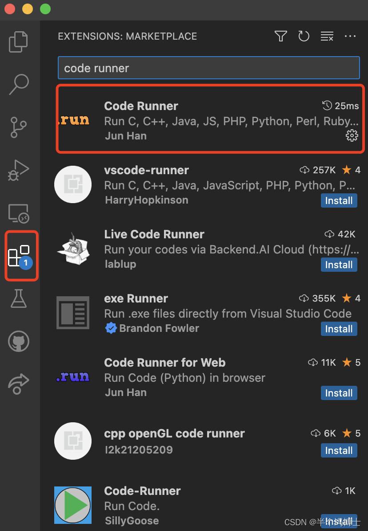Click the l2k21205209 publisher name
This screenshot has width=368, height=531.
tap(139, 450)
